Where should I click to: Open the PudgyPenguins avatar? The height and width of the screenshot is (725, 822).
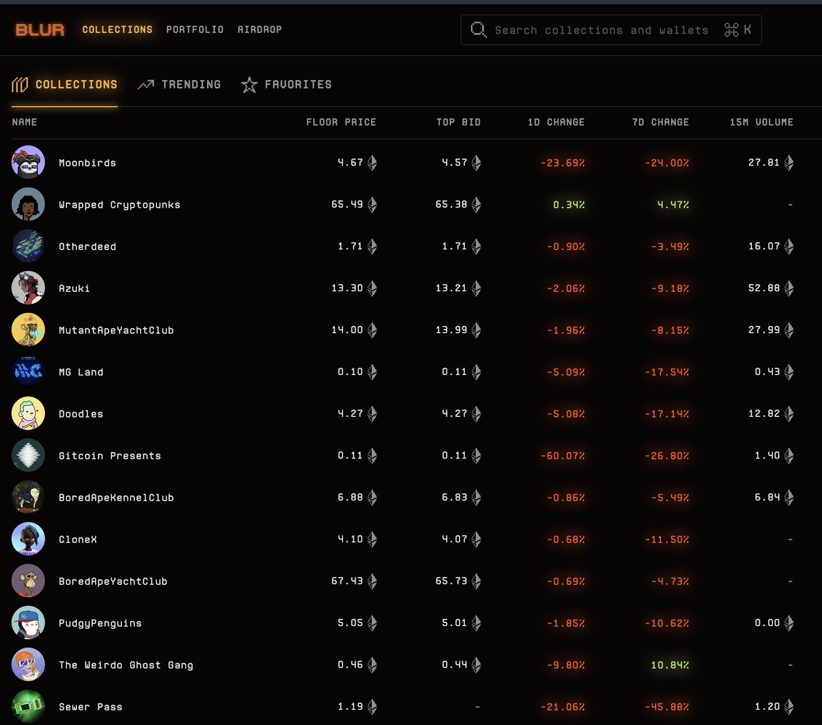(28, 623)
